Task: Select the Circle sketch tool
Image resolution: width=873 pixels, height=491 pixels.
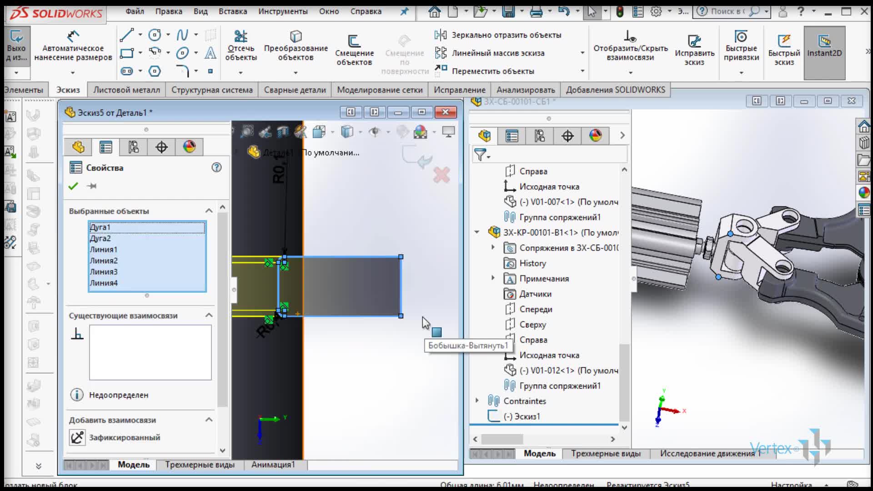Action: [155, 35]
